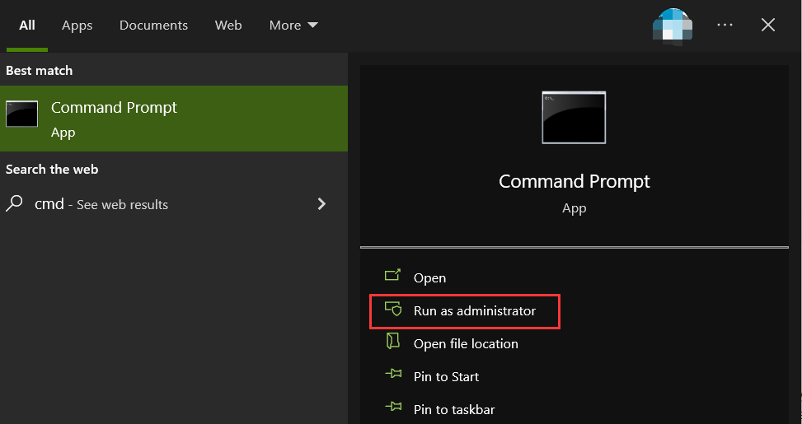Click the user account avatar
This screenshot has width=802, height=424.
673,25
